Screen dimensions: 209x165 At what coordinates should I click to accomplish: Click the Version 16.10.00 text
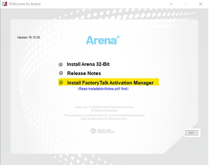coord(29,37)
